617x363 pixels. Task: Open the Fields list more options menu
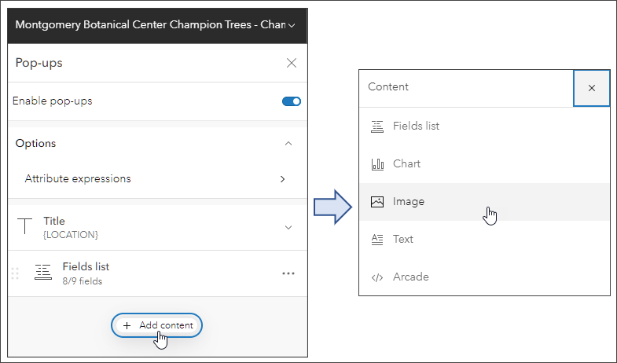[288, 273]
